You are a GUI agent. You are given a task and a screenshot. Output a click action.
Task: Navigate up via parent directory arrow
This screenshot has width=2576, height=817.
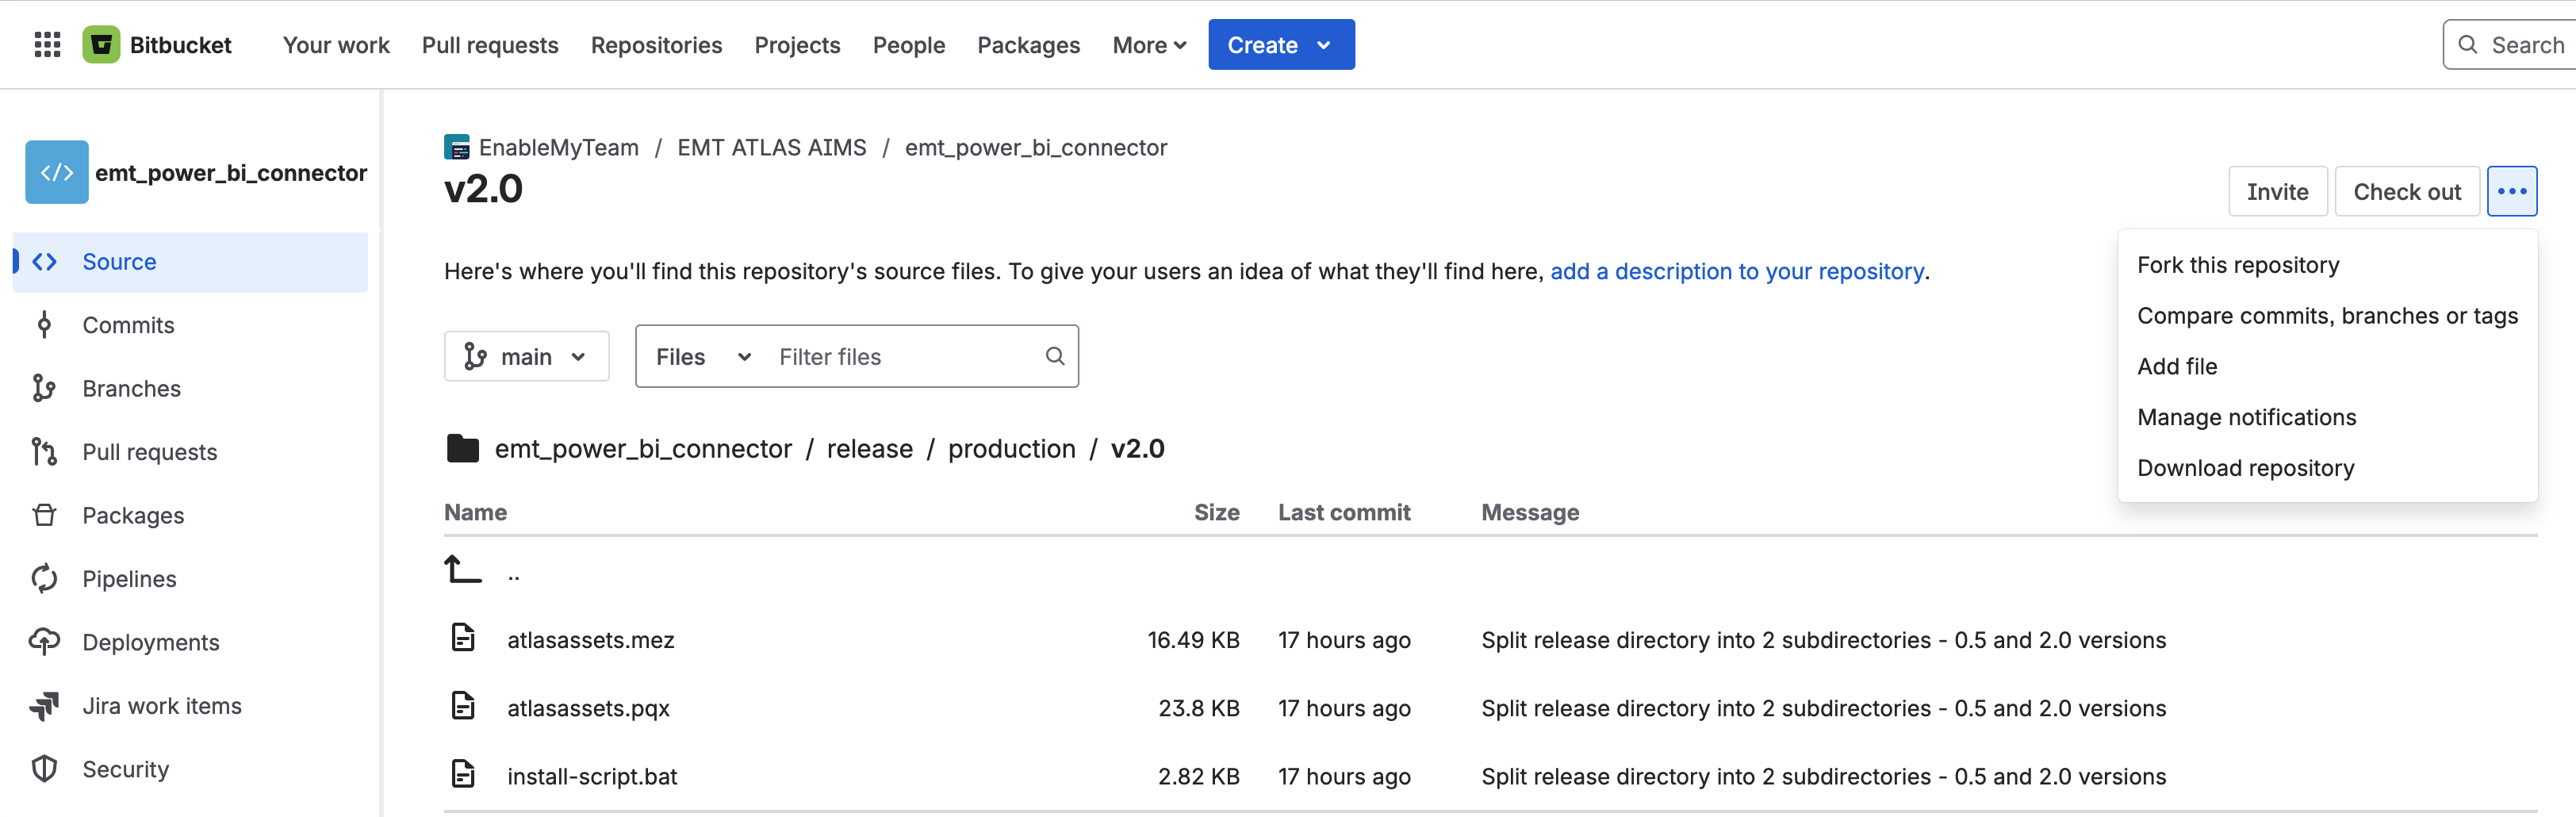[463, 570]
